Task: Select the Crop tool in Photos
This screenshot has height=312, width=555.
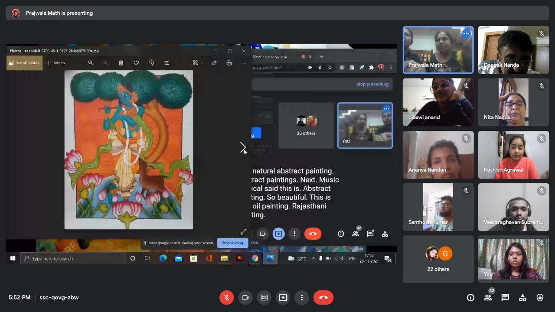Action: (x=166, y=63)
